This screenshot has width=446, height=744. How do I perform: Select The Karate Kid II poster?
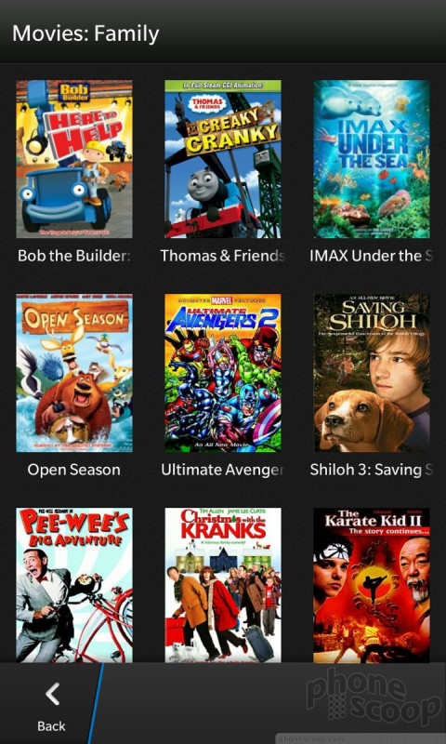click(372, 585)
